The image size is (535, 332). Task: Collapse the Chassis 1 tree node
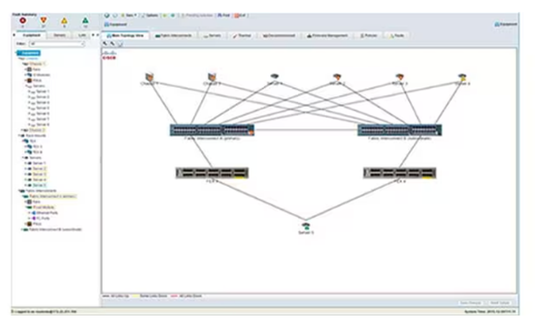24,64
